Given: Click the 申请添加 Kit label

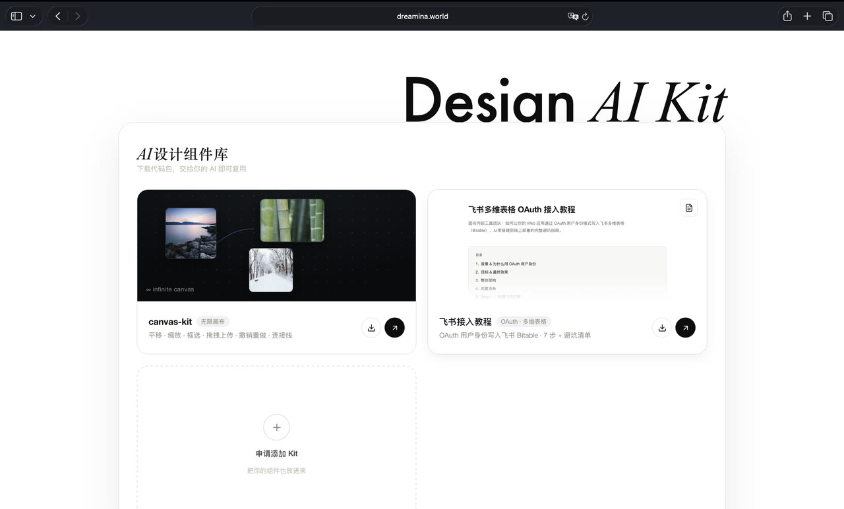Looking at the screenshot, I should pos(276,454).
